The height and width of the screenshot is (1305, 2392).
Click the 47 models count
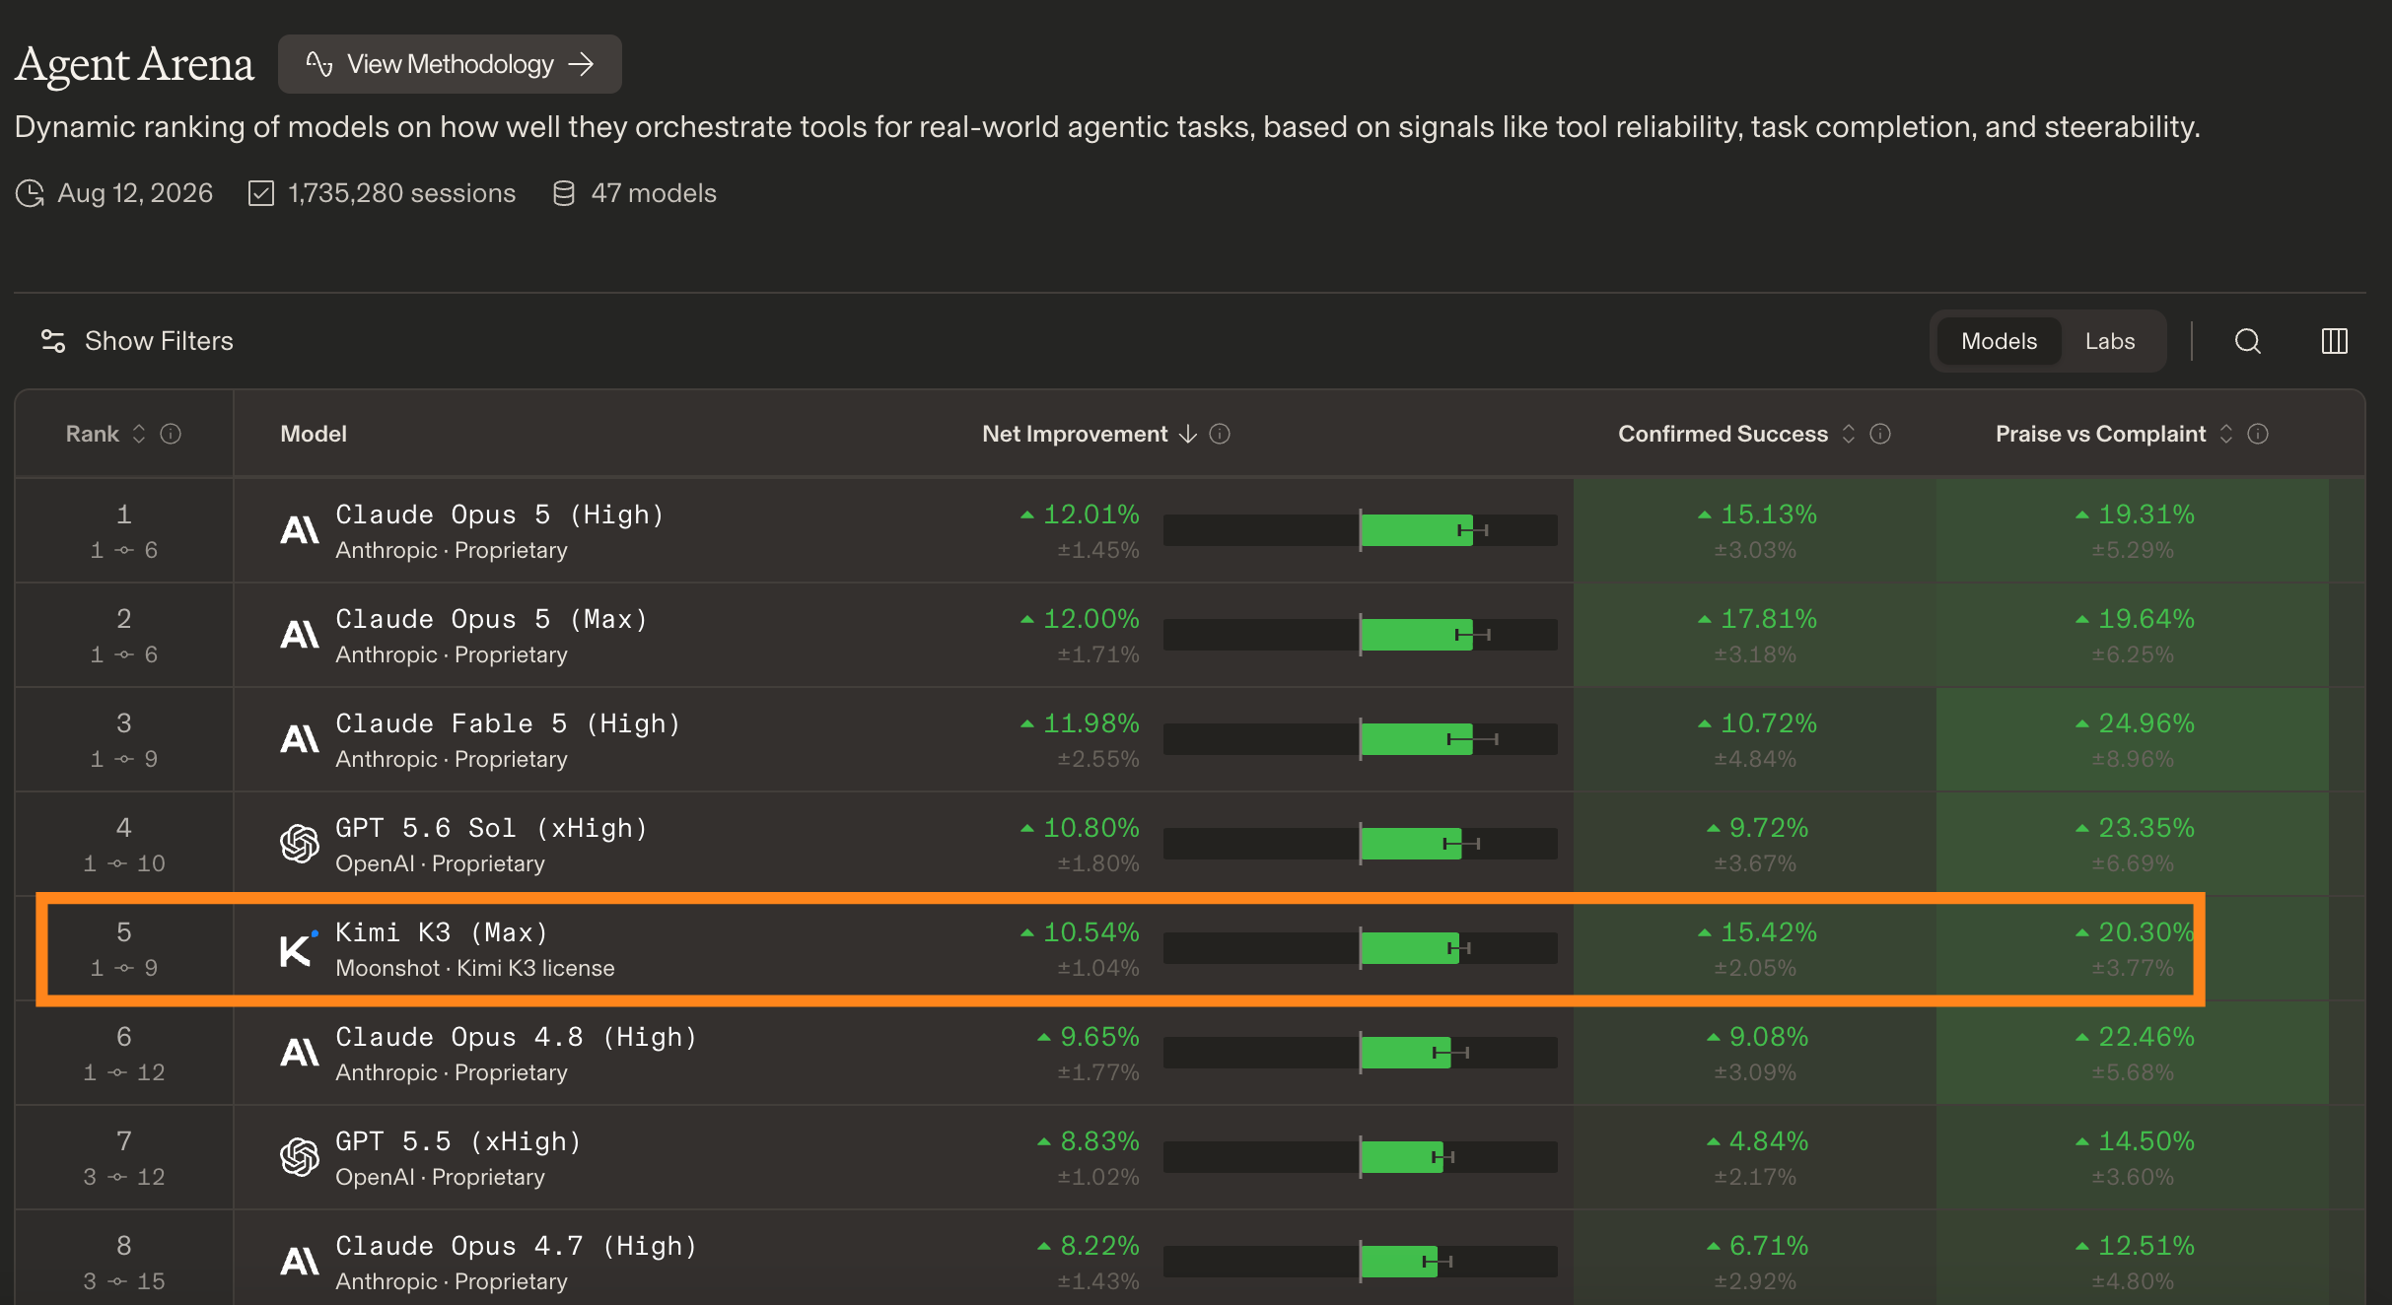tap(654, 193)
